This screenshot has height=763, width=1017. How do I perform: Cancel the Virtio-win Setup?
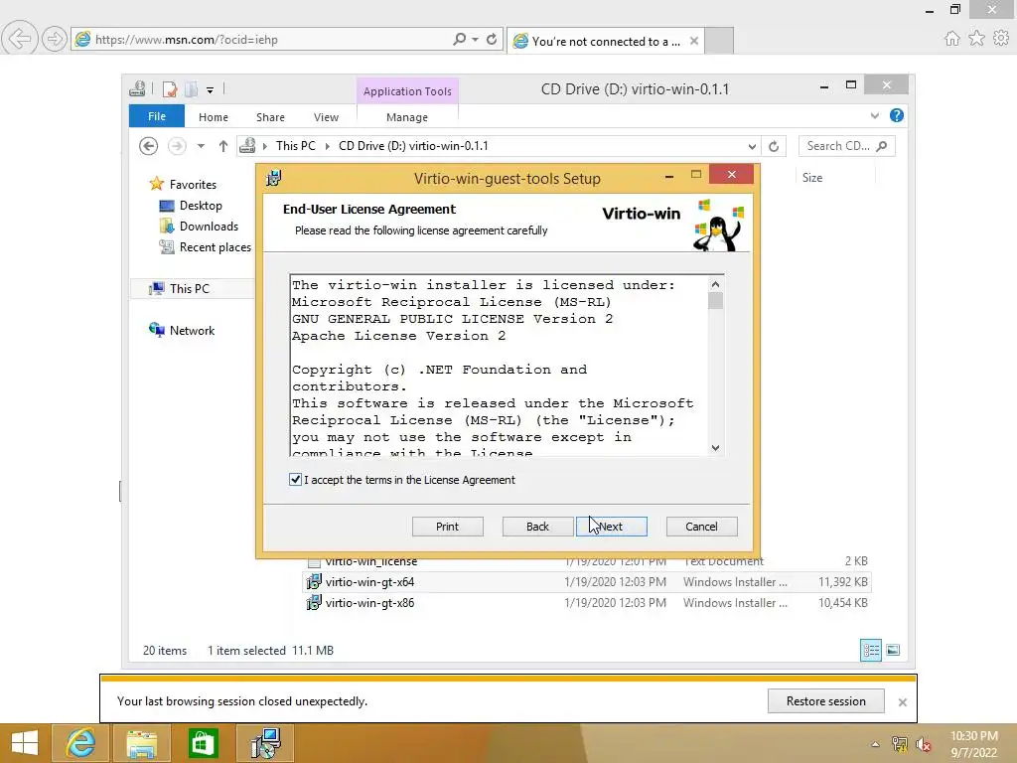click(702, 527)
